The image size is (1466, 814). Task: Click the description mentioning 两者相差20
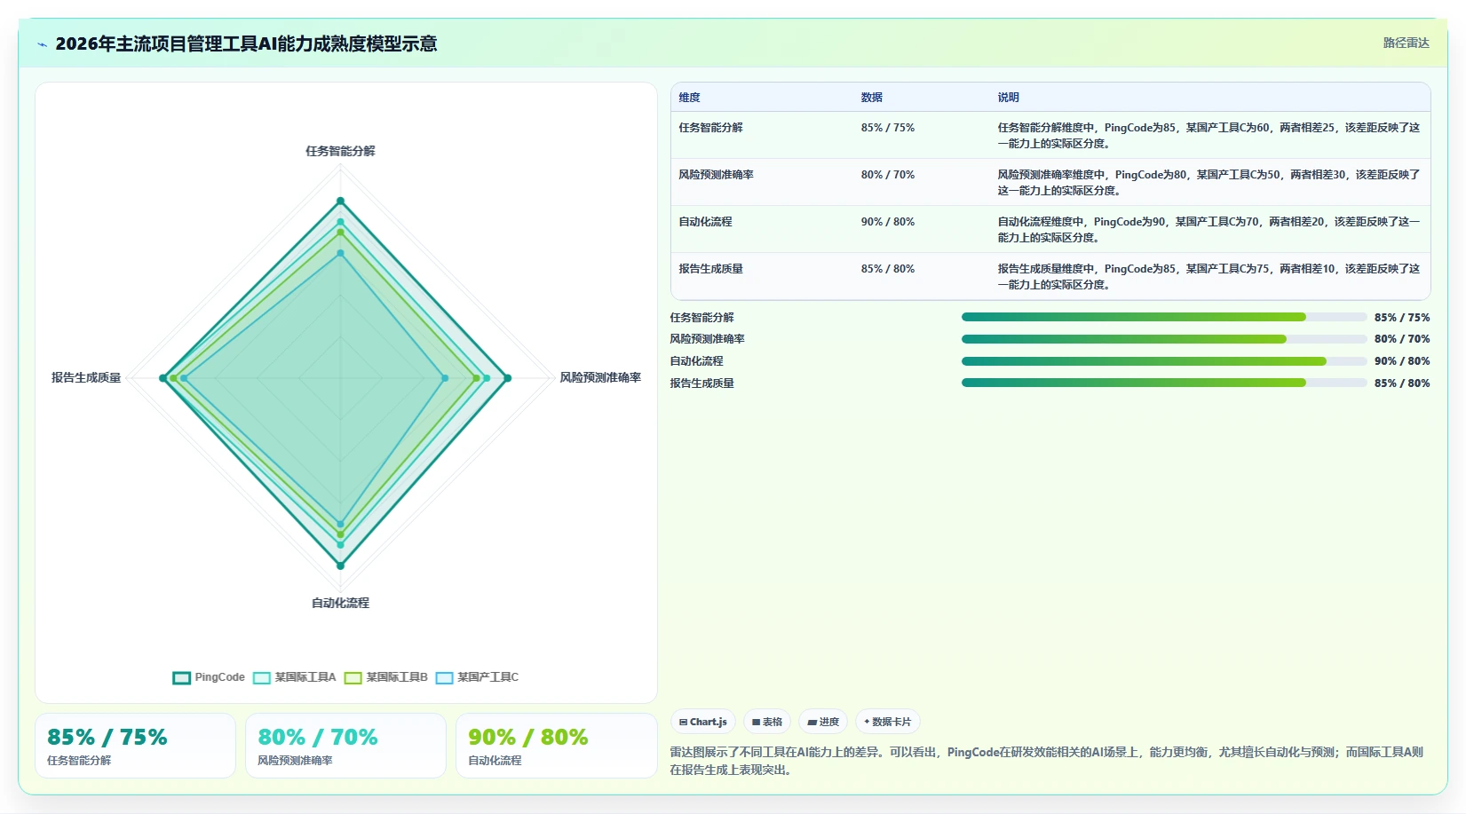[1208, 229]
